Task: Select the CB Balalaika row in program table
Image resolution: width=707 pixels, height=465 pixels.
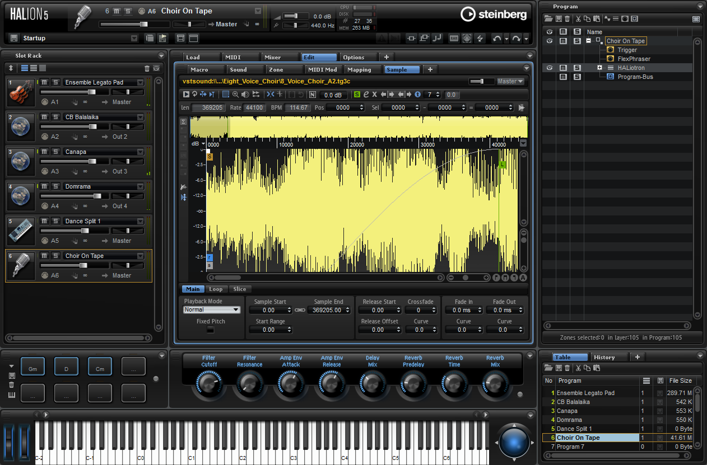Action: (618, 402)
